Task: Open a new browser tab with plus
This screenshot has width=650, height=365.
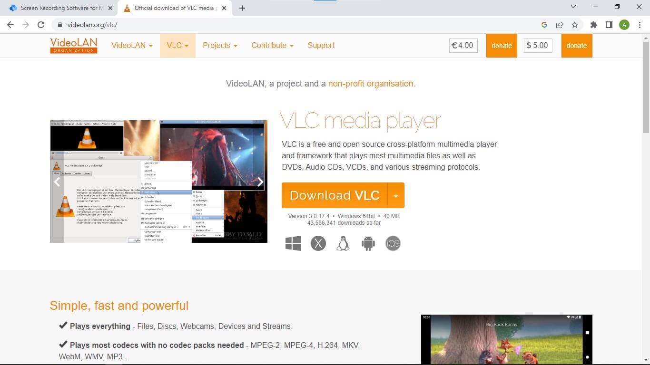Action: click(x=242, y=8)
